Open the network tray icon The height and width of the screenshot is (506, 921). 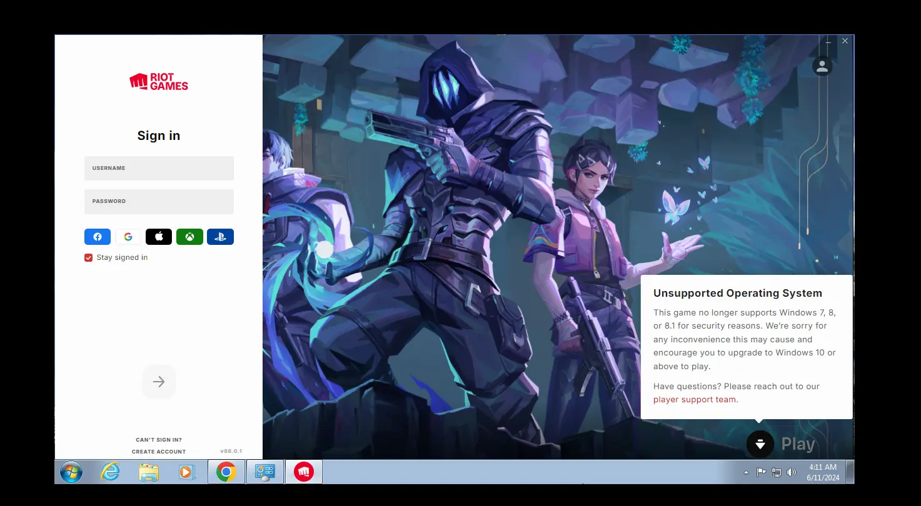coord(777,472)
